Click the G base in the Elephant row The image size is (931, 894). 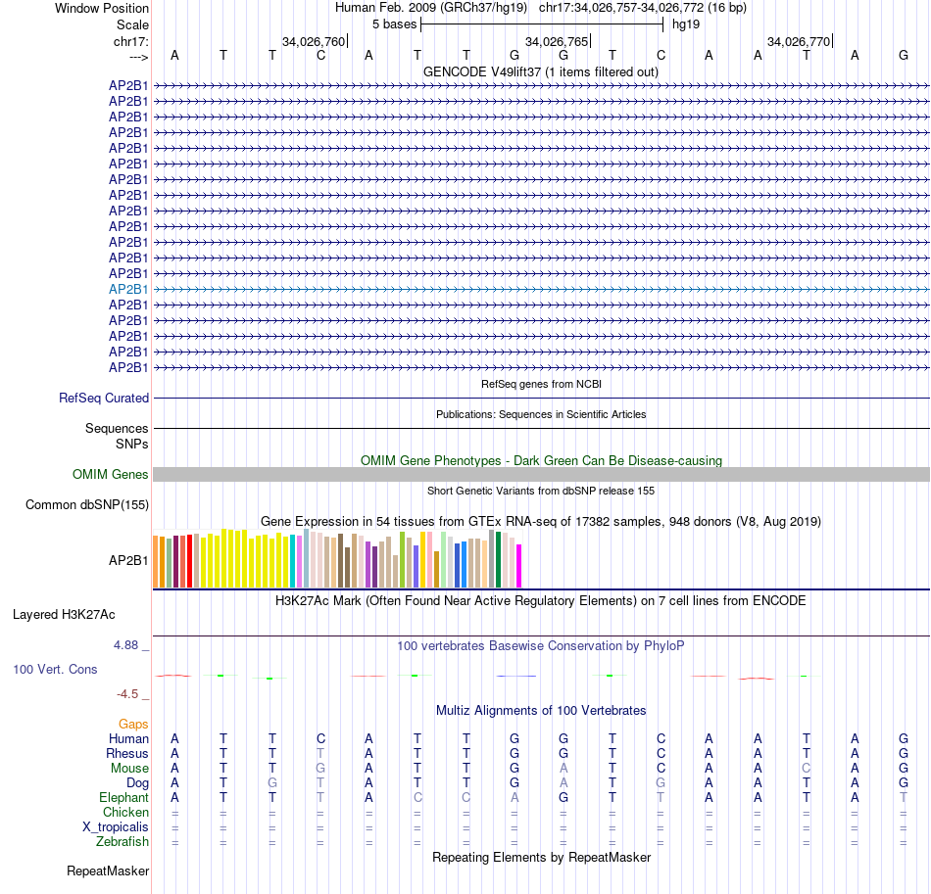pos(563,798)
